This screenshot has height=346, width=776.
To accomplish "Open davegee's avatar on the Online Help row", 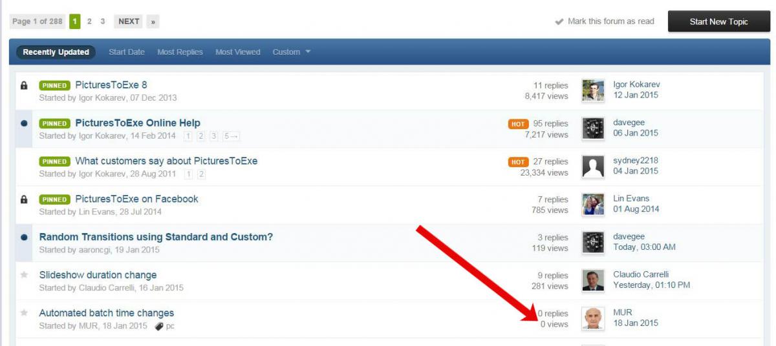I will click(x=593, y=129).
